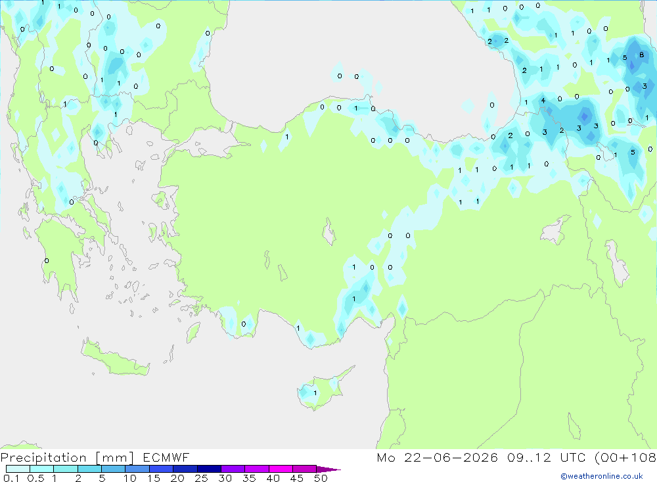657x482 pixels.
Task: Select the '25' legend scale label
Action: coord(201,478)
